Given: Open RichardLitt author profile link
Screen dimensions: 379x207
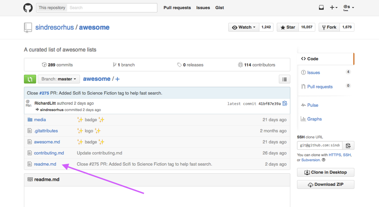Looking at the screenshot, I should pos(45,103).
